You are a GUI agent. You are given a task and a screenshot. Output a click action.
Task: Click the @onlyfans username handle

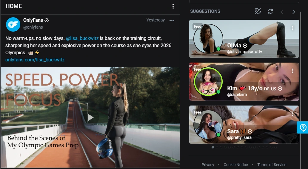33,27
